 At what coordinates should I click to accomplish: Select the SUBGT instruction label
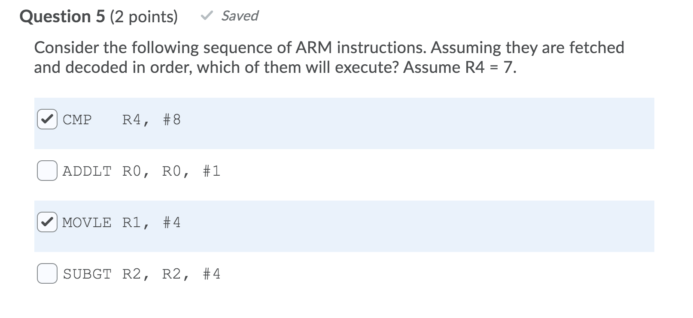[87, 274]
